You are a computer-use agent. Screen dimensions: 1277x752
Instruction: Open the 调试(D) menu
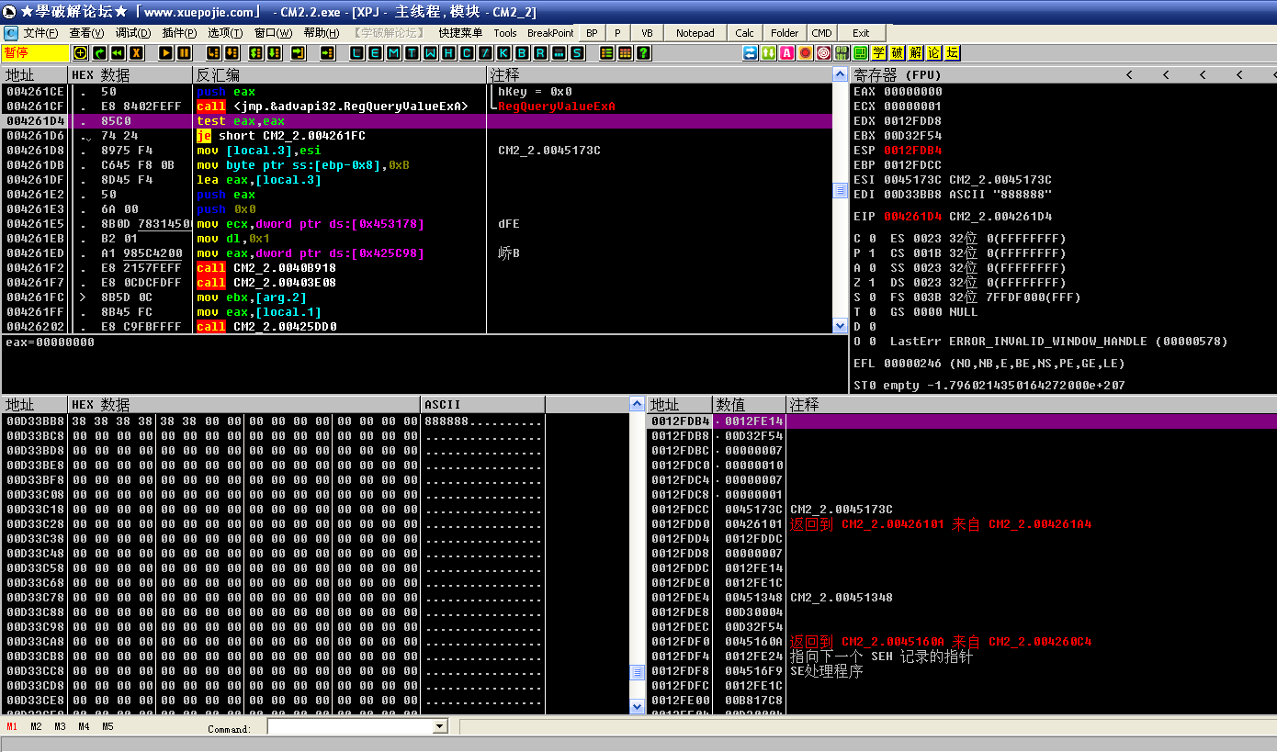coord(132,32)
